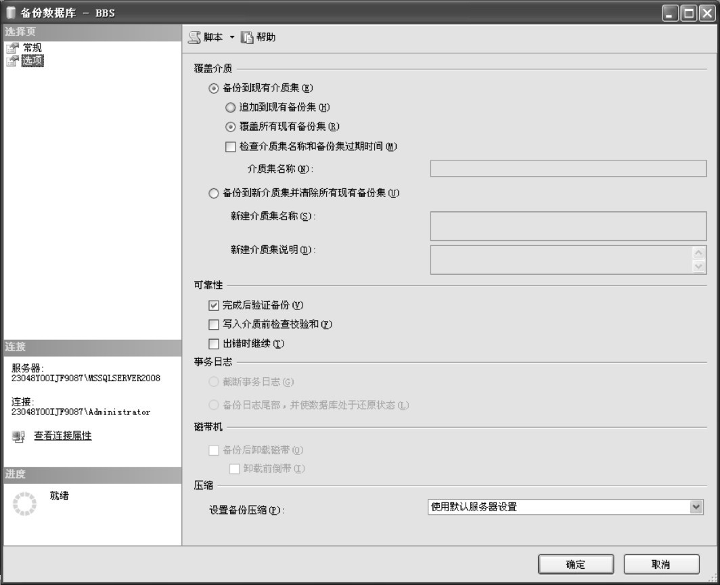Click the 帮助 help icon

coord(246,37)
